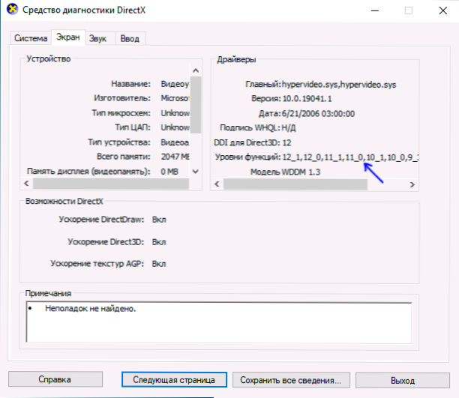Image resolution: width=459 pixels, height=398 pixels.
Task: Click the DirectX diagnostic tool title icon
Action: [x=12, y=9]
